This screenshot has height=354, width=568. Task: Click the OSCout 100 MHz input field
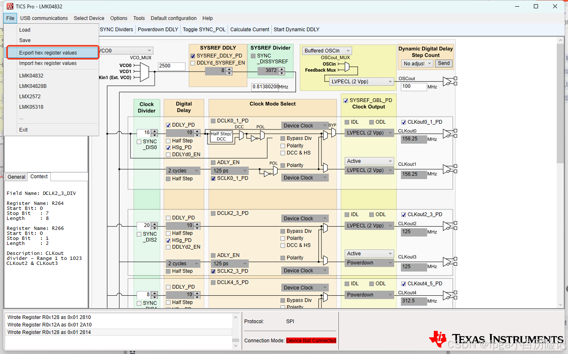(x=414, y=87)
